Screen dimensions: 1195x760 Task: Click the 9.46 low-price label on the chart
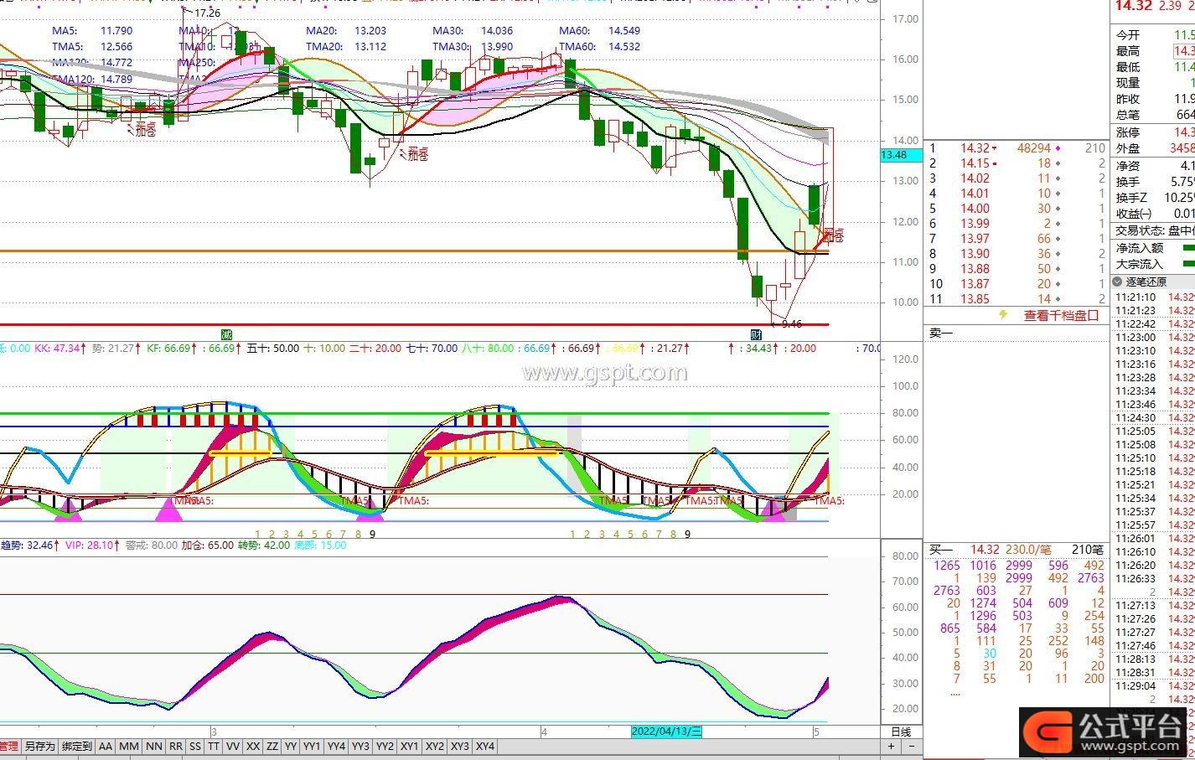coord(791,324)
